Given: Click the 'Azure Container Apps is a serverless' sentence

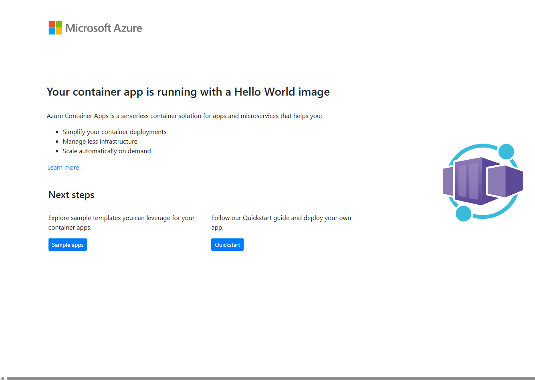Looking at the screenshot, I should point(184,116).
